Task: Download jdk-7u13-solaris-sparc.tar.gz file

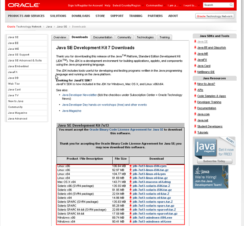Action: [153, 206]
